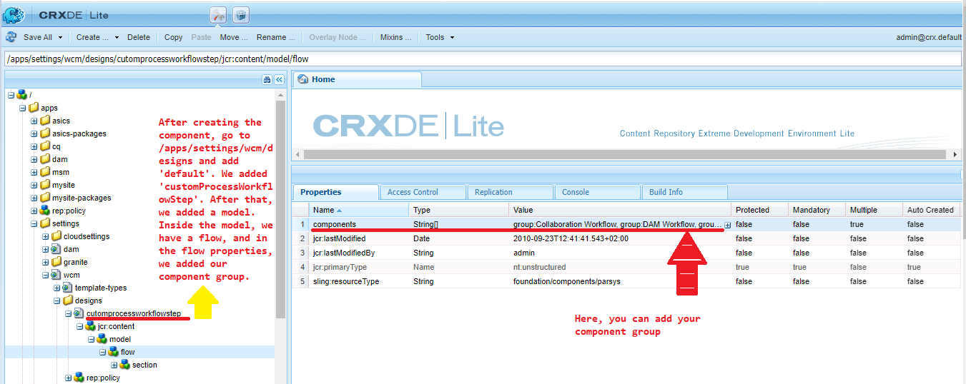Click the Home panel horizontal scrollbar
This screenshot has width=966, height=384.
click(x=626, y=154)
